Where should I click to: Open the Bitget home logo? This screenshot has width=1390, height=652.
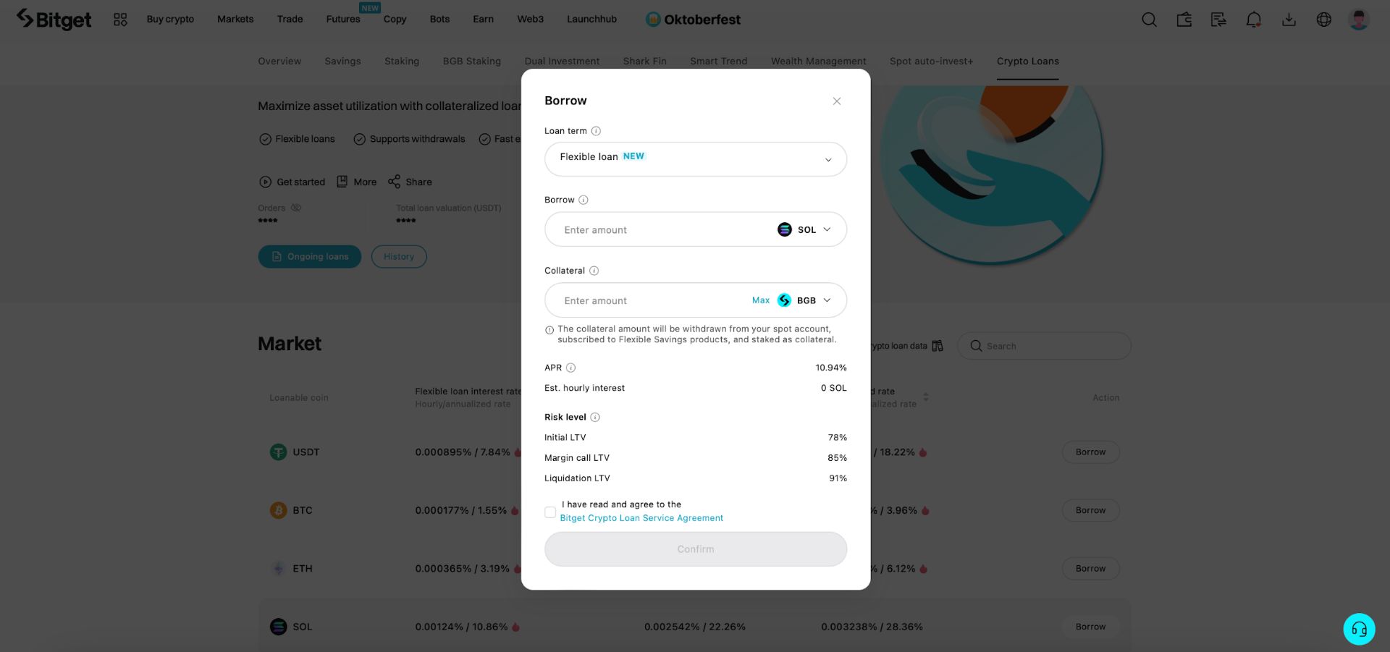[54, 20]
